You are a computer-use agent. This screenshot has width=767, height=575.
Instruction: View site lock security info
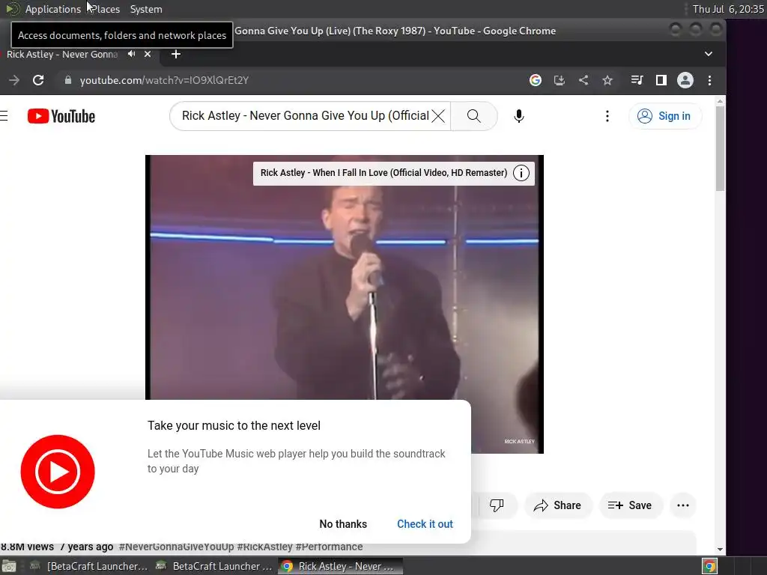click(x=68, y=80)
